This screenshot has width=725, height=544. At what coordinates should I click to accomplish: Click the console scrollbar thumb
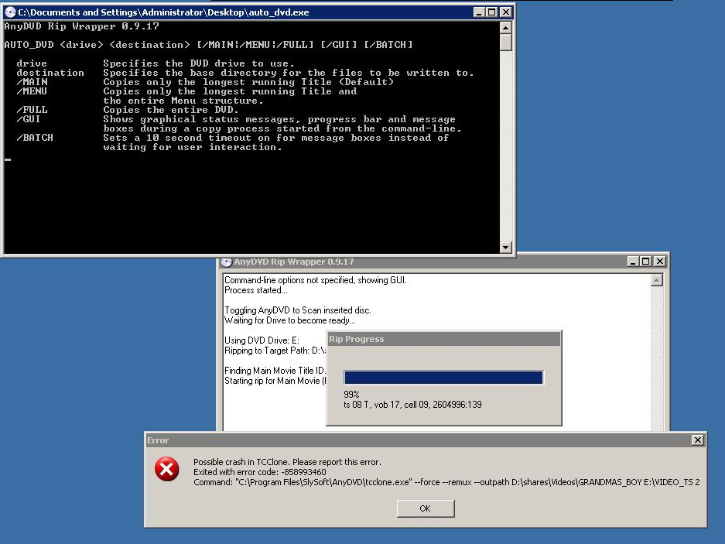[506, 42]
